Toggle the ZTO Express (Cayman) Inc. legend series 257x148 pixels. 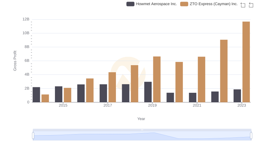coord(209,4)
